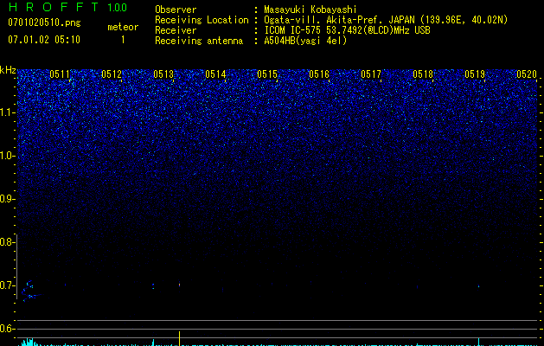
Task: Click the 0513 time marker
Action: pos(163,74)
